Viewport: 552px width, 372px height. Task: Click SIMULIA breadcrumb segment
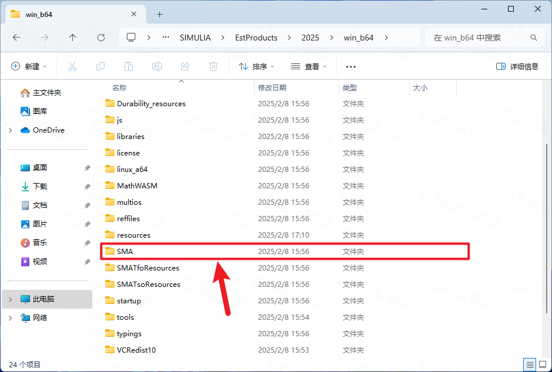click(195, 38)
